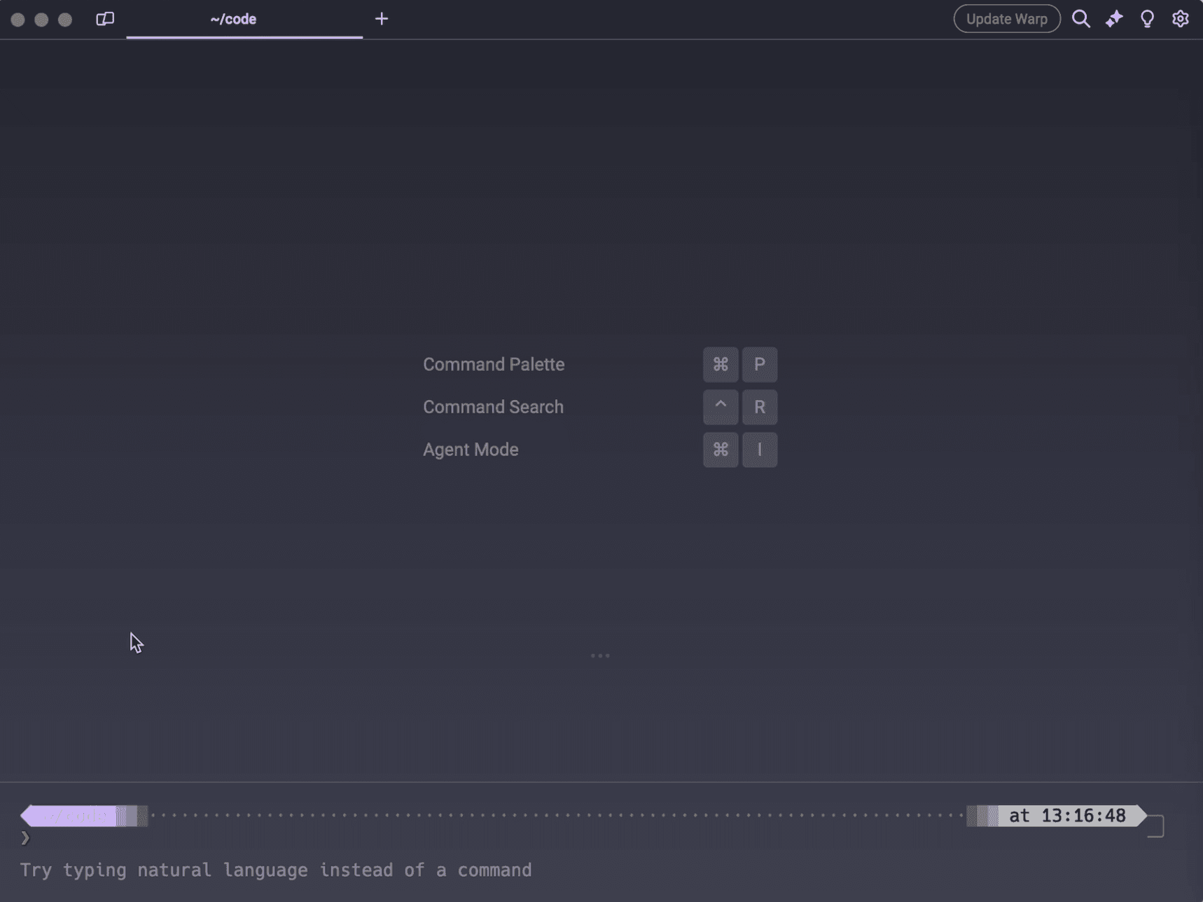Click the three-dot ellipsis above the prompt

(x=600, y=655)
